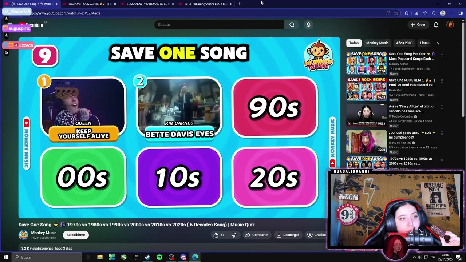
Task: Open browser extensions puzzle icon
Action: (x=407, y=13)
